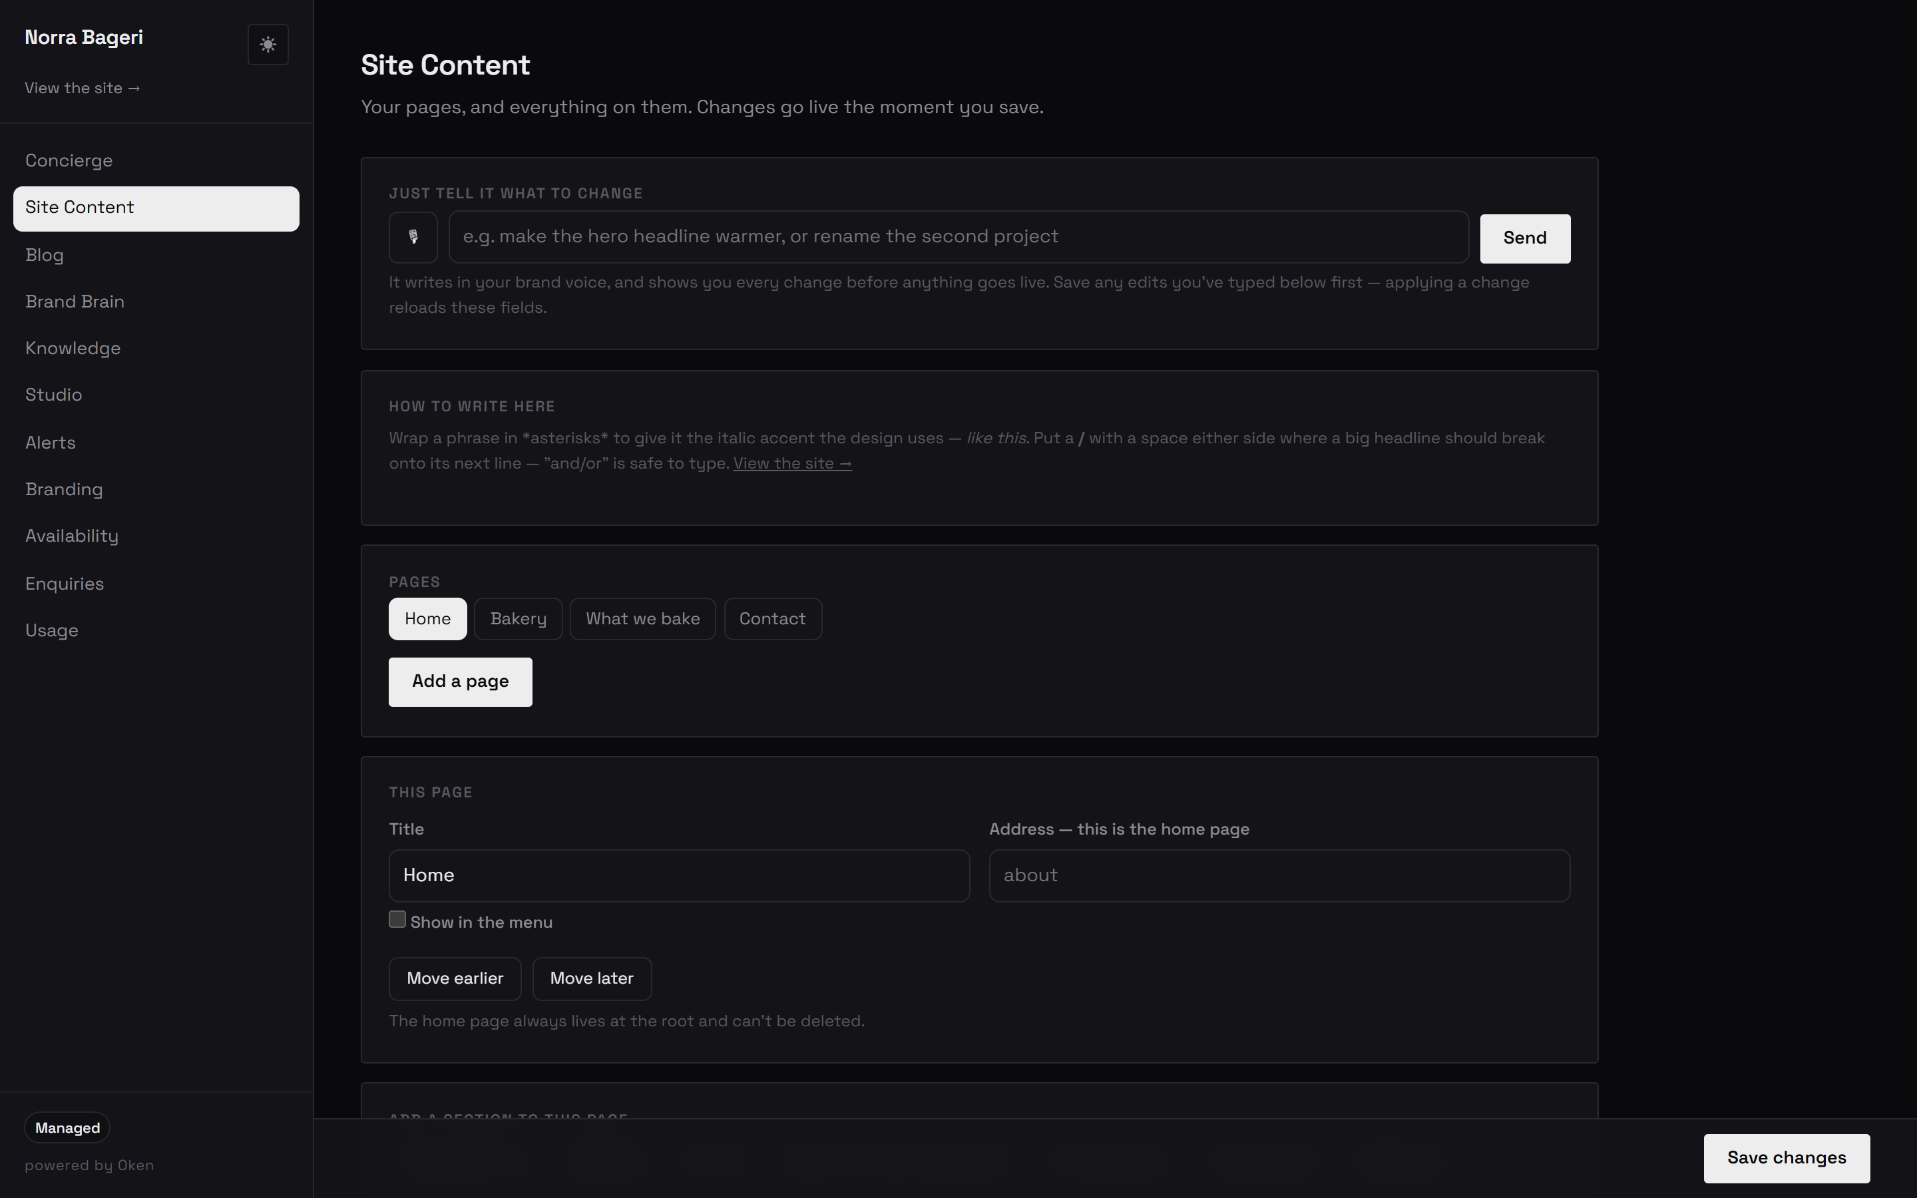Image resolution: width=1917 pixels, height=1198 pixels.
Task: Open Brand Brain in the sidebar
Action: click(x=156, y=302)
